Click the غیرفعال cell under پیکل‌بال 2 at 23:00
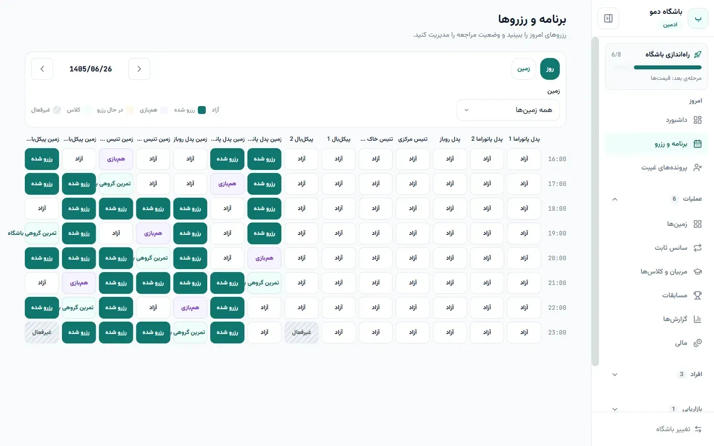714x446 pixels. point(301,333)
